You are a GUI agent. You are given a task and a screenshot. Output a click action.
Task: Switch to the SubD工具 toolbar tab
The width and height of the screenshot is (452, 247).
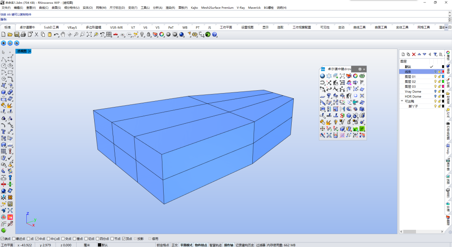point(51,27)
